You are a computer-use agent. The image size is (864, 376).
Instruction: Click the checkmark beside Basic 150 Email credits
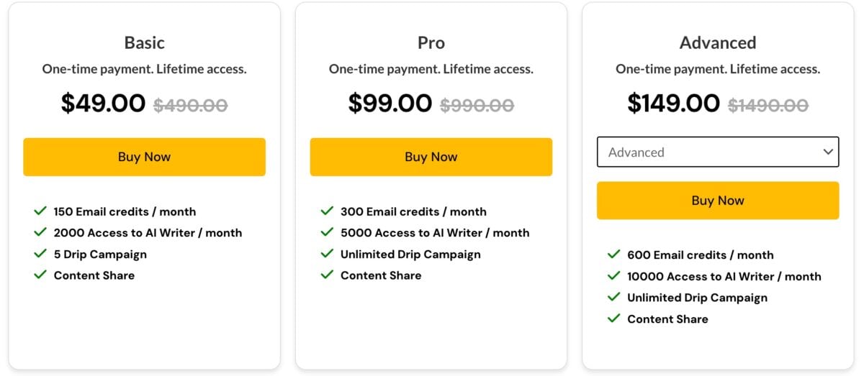tap(40, 211)
